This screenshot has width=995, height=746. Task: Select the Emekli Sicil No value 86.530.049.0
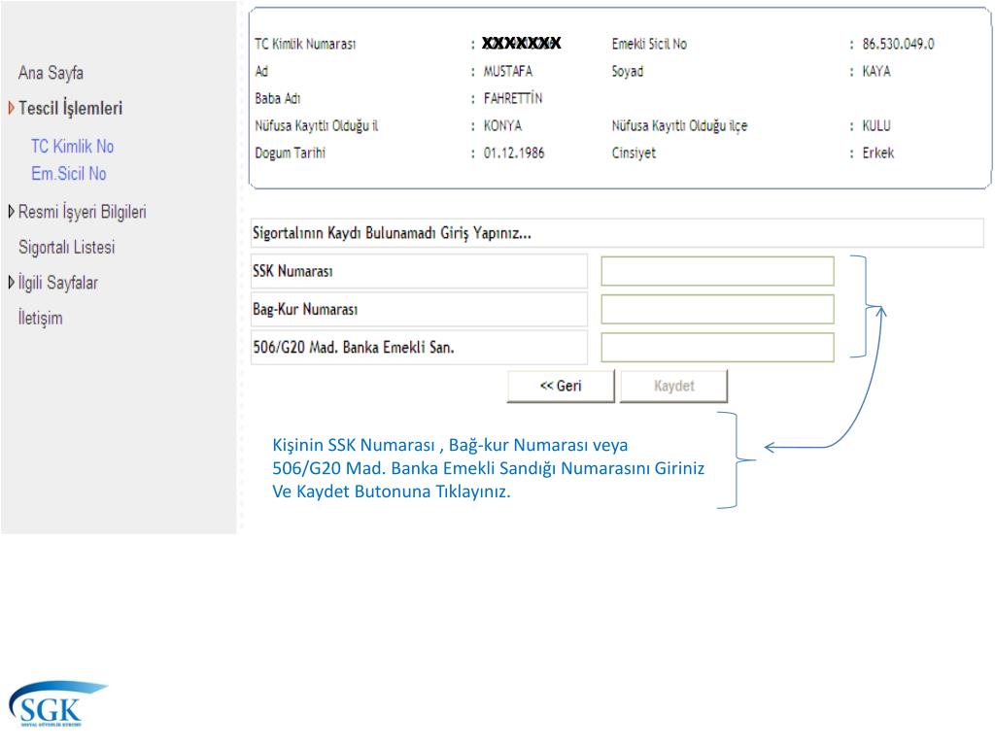click(x=898, y=45)
